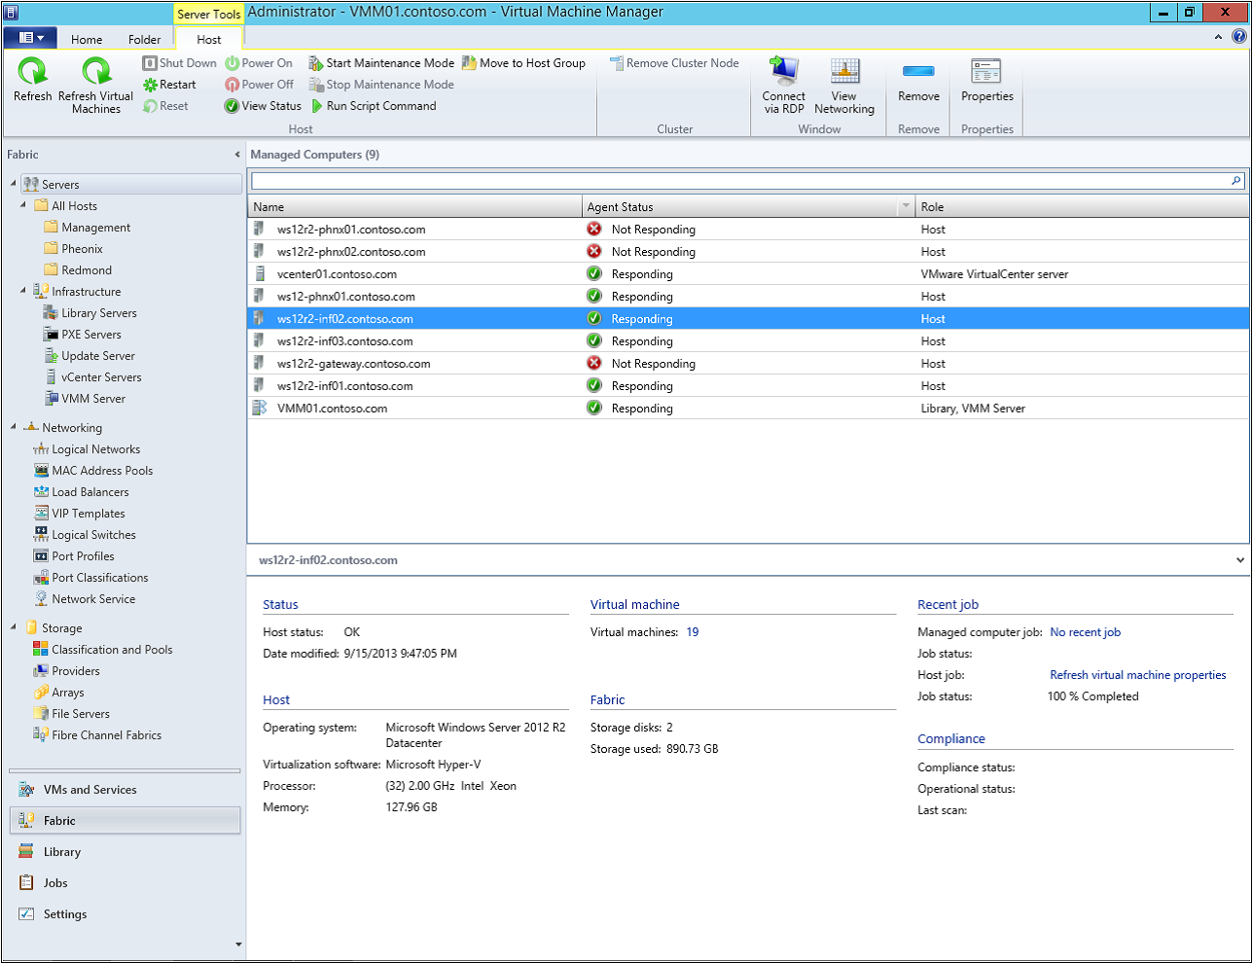1253x963 pixels.
Task: Expand the workspace pane options arrow
Action: click(238, 945)
